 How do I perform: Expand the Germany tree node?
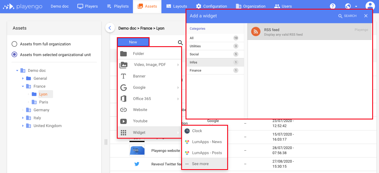click(x=23, y=110)
